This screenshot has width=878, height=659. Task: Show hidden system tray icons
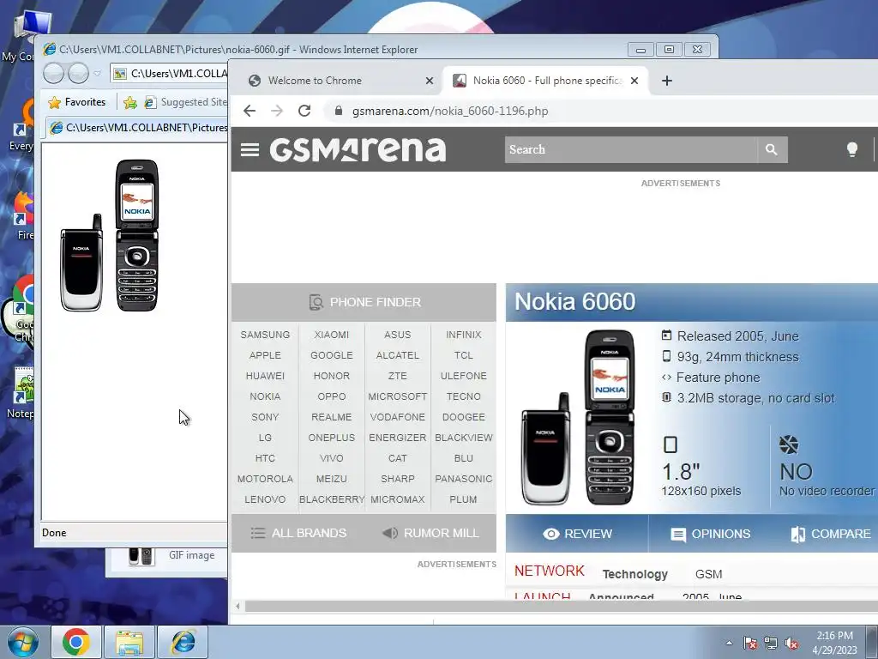(729, 643)
